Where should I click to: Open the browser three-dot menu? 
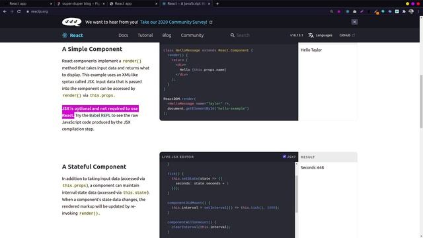[418, 12]
